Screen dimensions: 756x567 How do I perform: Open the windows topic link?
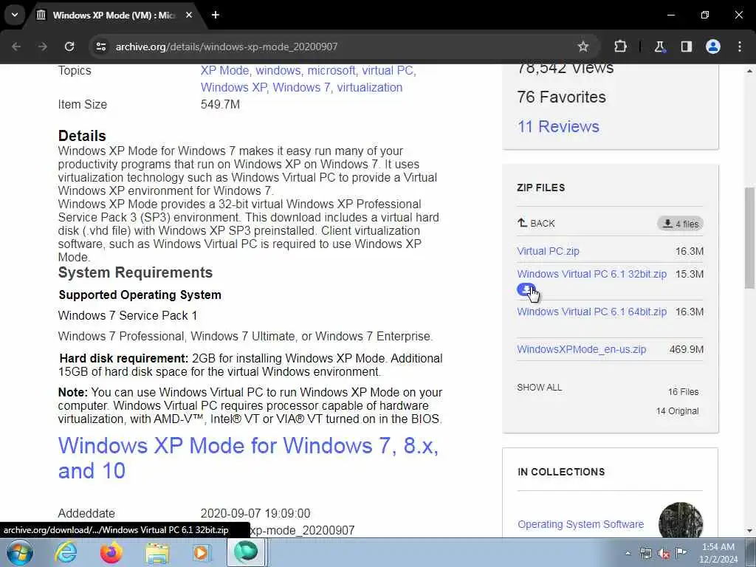278,70
